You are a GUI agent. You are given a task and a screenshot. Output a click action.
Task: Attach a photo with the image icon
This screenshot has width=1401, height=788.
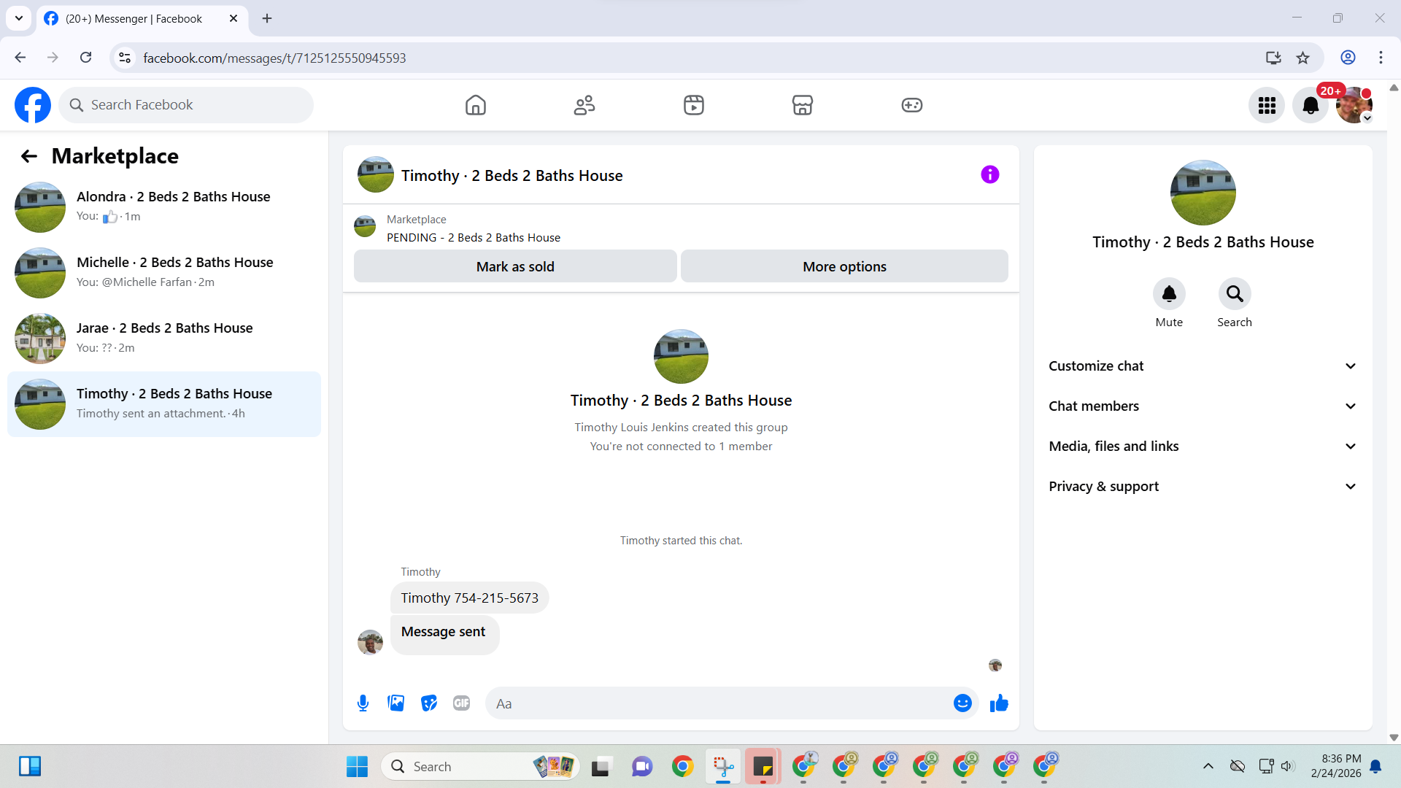[x=395, y=703]
